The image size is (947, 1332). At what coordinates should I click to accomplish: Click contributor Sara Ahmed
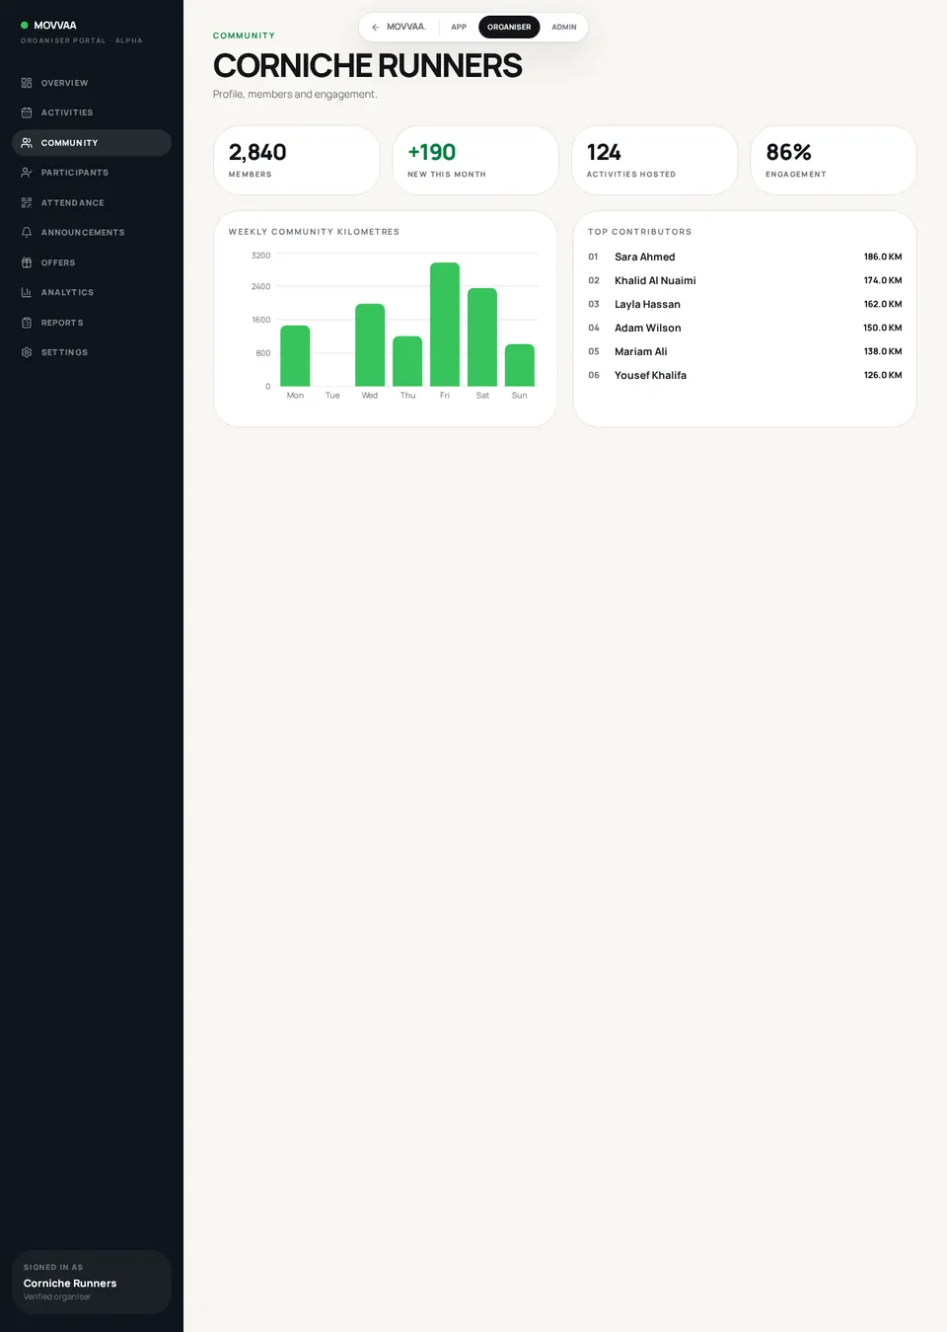(645, 257)
